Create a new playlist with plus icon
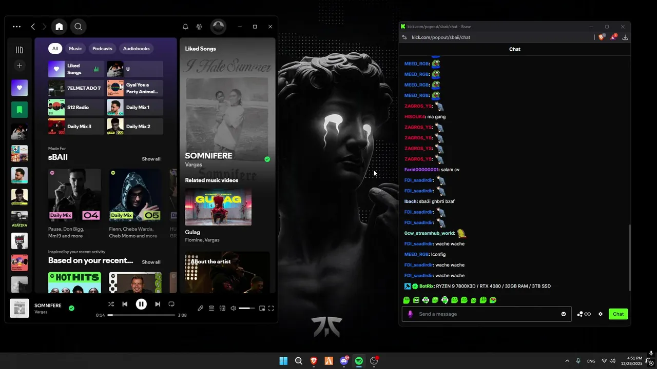This screenshot has height=369, width=657. (x=20, y=66)
